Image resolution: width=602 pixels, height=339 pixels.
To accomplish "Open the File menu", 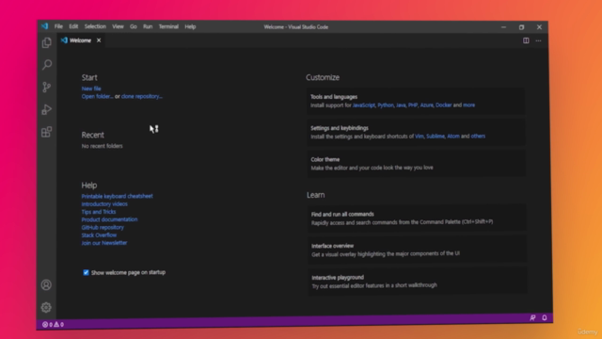I will click(58, 26).
